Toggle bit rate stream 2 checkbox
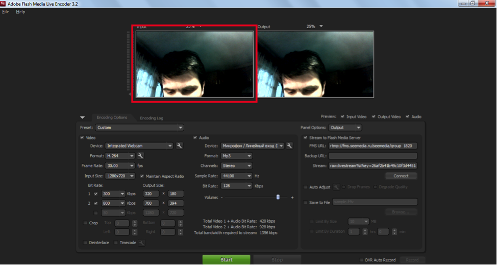The width and height of the screenshot is (497, 265). [x=96, y=203]
